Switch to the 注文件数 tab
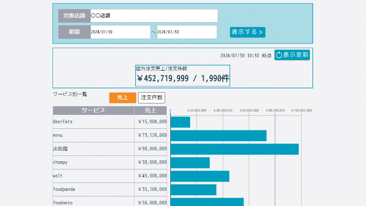This screenshot has width=366, height=206. coord(151,98)
